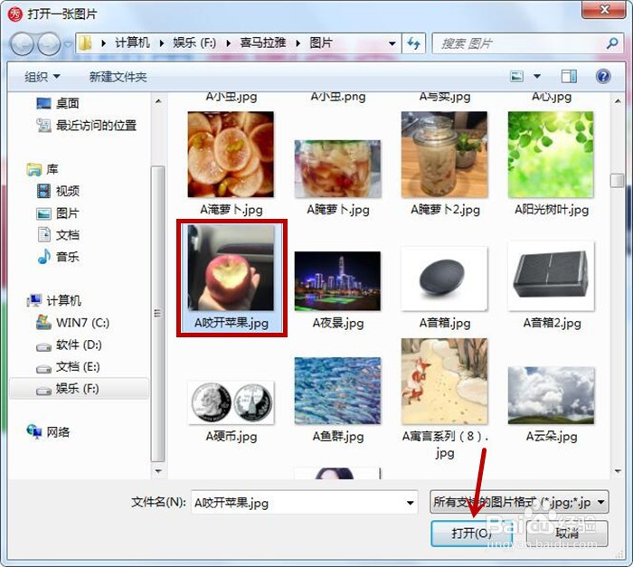Click the 图片 library icon in sidebar
The width and height of the screenshot is (633, 567).
pyautogui.click(x=43, y=213)
